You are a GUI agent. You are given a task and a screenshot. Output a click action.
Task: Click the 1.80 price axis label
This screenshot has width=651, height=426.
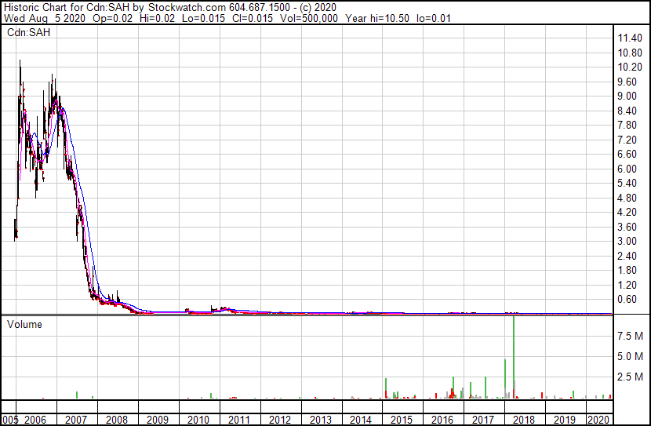[x=627, y=271]
